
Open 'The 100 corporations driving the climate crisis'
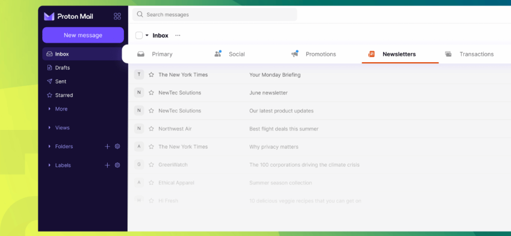click(x=304, y=164)
